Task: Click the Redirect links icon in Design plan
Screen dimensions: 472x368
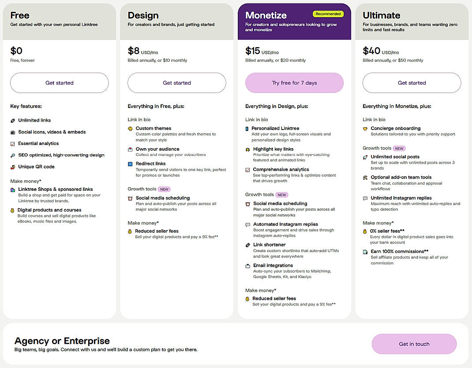Action: pyautogui.click(x=131, y=164)
